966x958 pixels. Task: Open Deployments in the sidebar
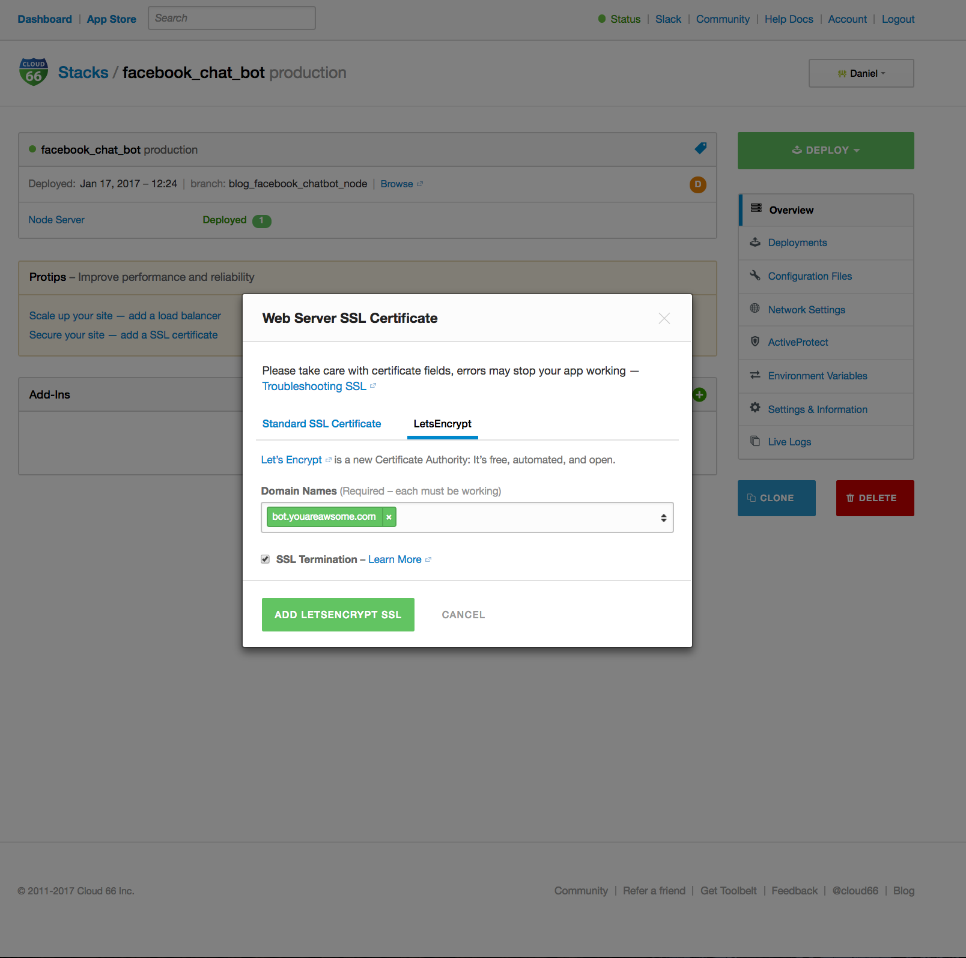coord(827,243)
